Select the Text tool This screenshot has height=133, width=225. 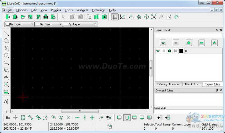pos(6,102)
